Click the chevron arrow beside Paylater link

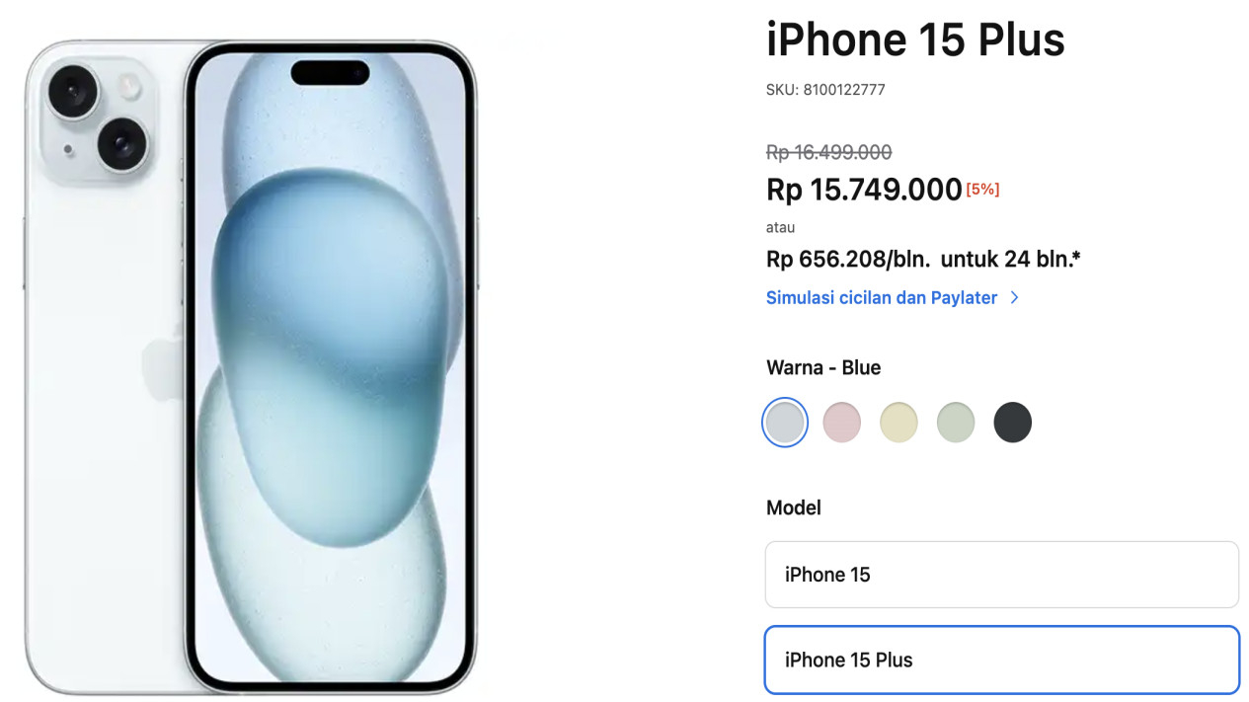(1014, 298)
